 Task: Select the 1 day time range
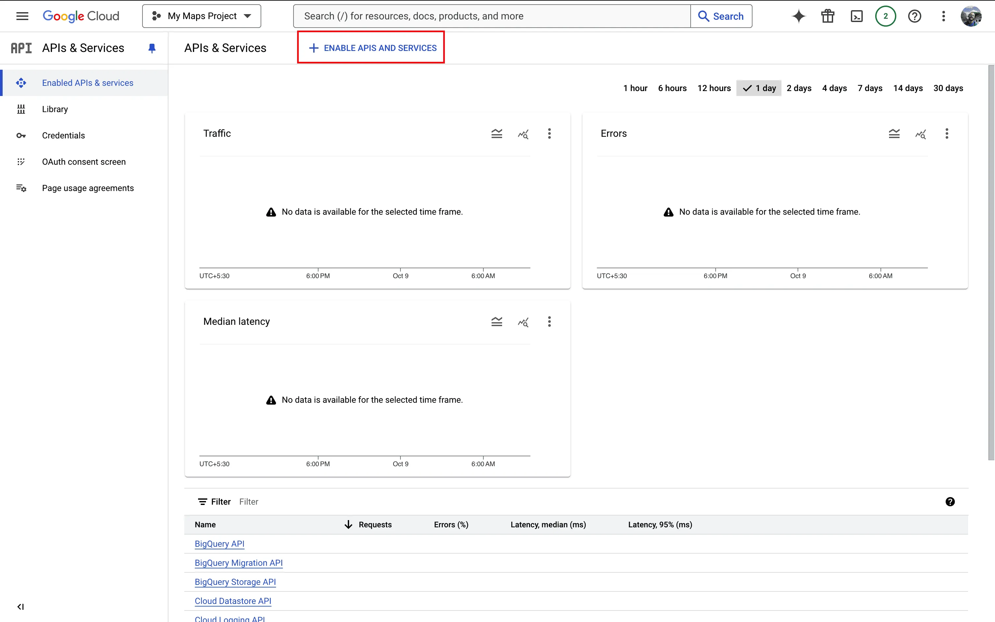tap(759, 88)
